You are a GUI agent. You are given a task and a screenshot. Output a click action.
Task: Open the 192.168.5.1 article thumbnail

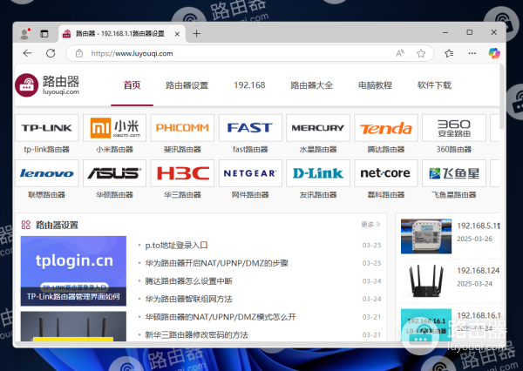coord(426,236)
